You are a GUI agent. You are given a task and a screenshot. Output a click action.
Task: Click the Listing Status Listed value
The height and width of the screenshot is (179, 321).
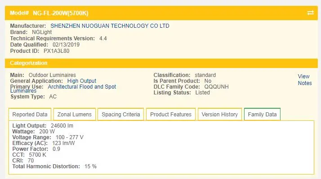(203, 93)
